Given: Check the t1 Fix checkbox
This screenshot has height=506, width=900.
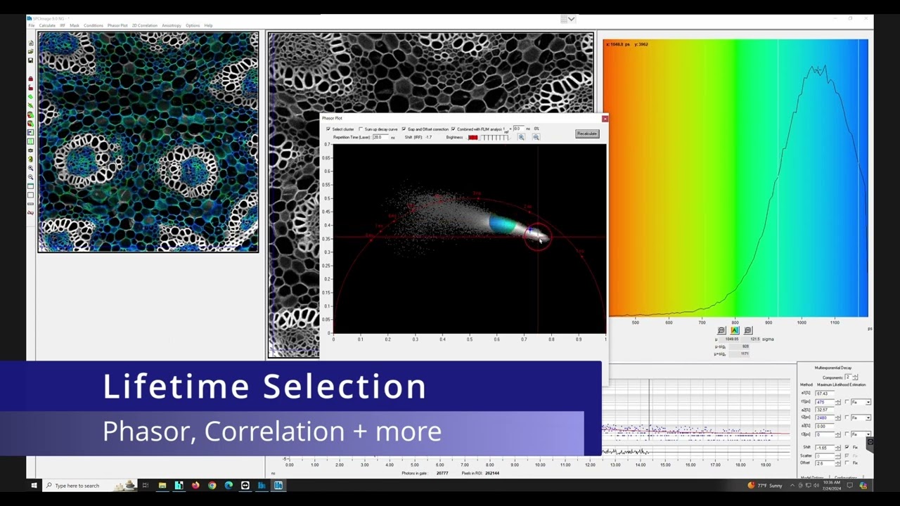Looking at the screenshot, I should tap(847, 402).
